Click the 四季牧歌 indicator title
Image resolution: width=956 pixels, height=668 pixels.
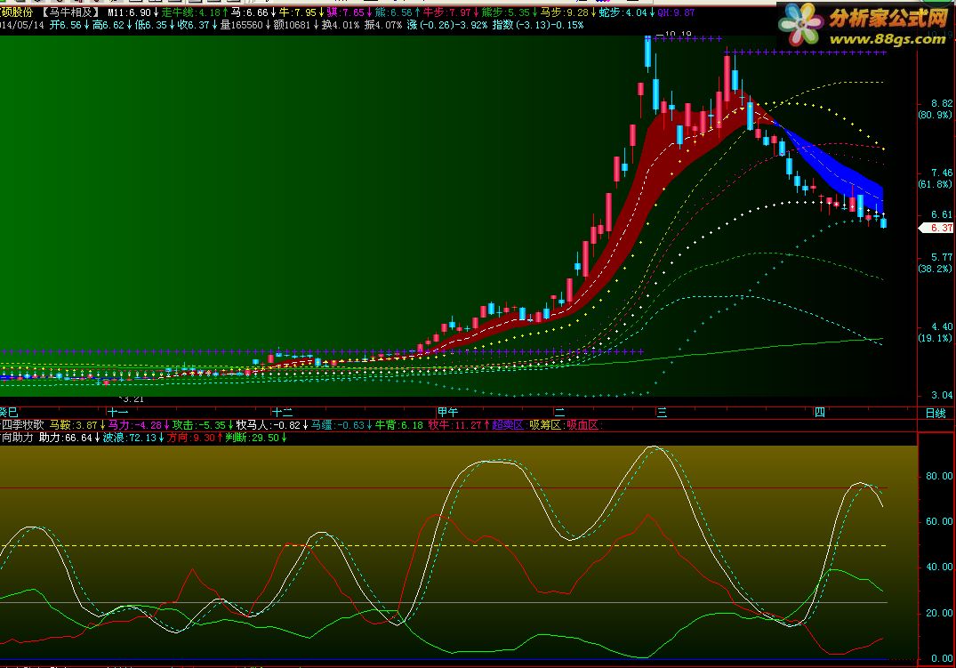click(x=22, y=425)
